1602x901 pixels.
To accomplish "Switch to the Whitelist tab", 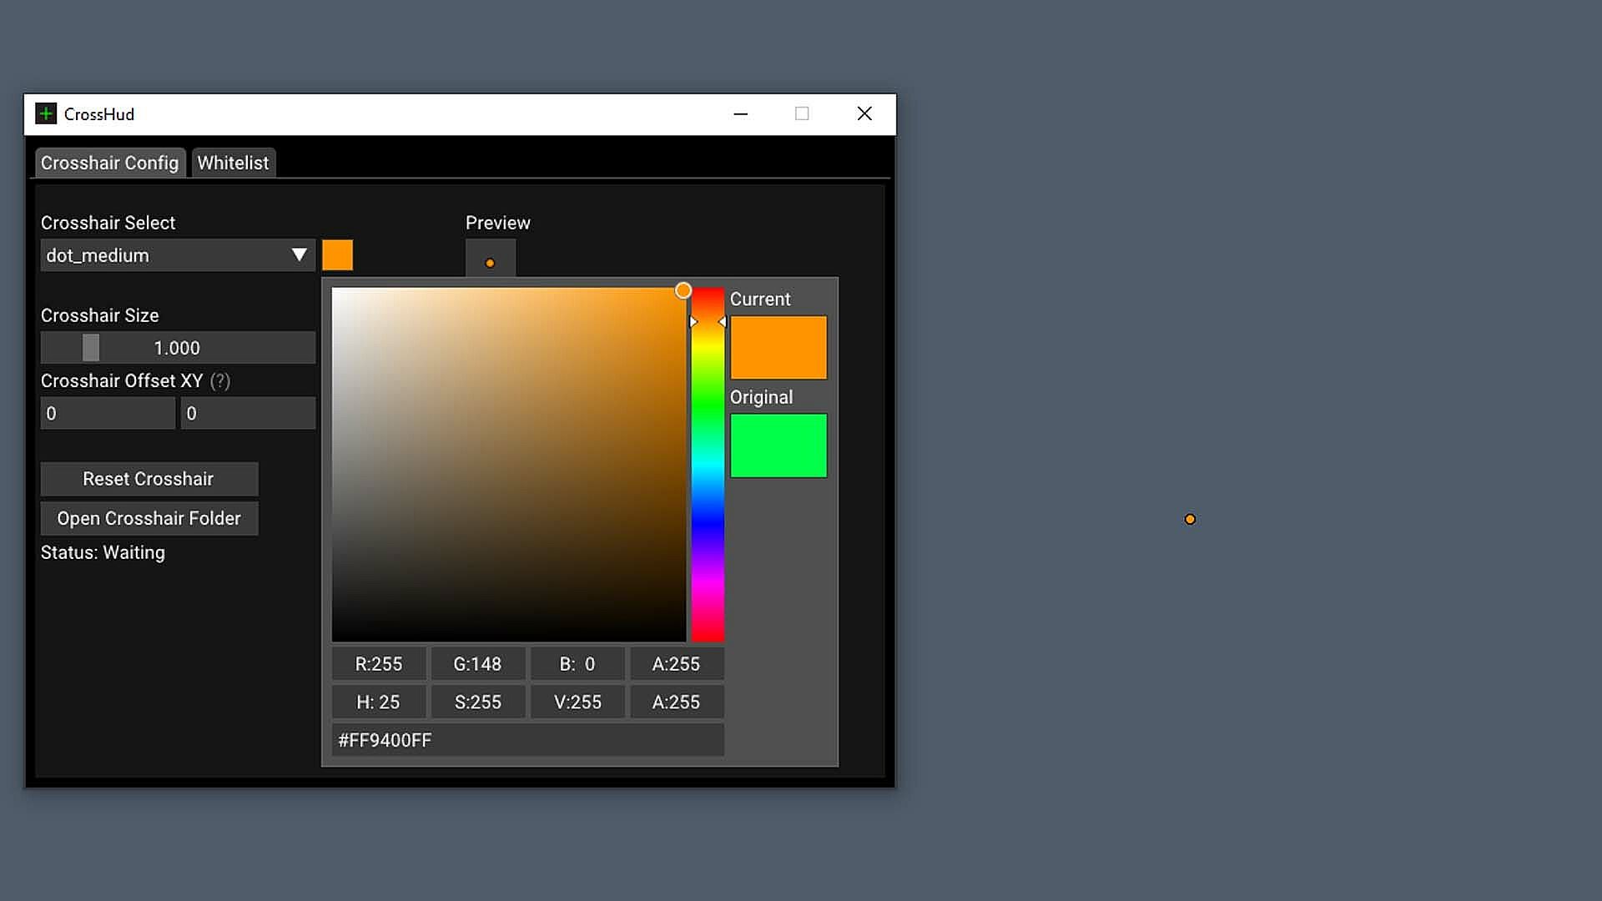I will point(233,163).
